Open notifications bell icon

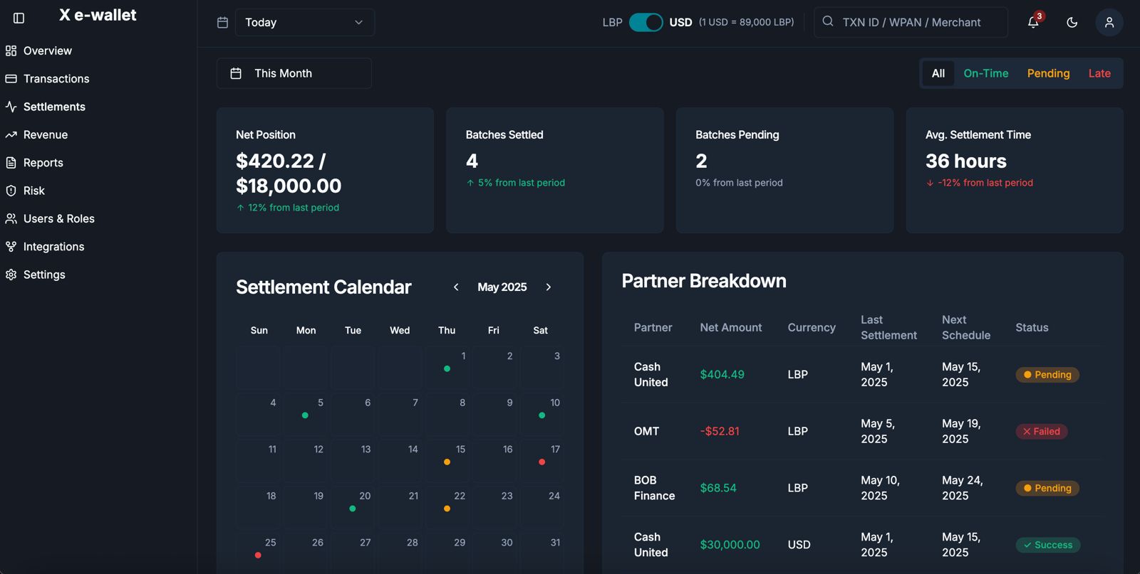tap(1033, 22)
